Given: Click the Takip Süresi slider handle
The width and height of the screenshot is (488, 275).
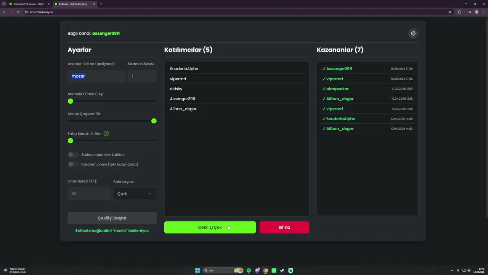Looking at the screenshot, I should [x=70, y=141].
